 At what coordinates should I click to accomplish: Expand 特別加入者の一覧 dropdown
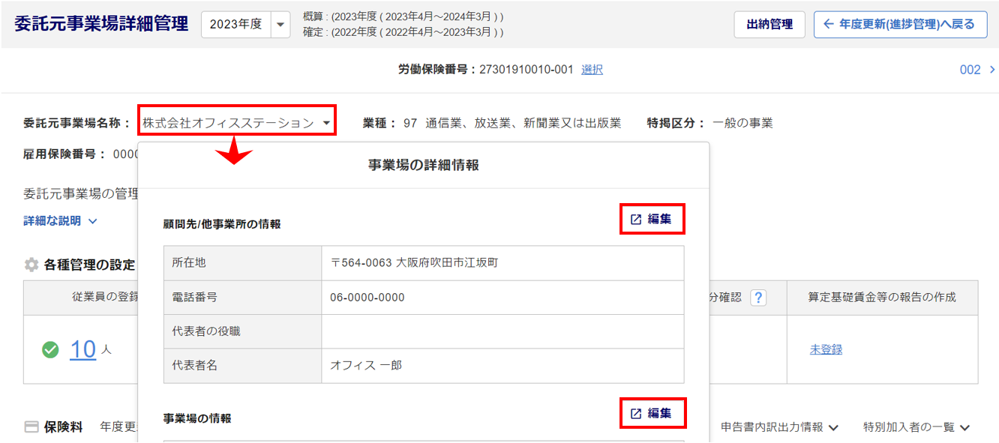coord(916,427)
